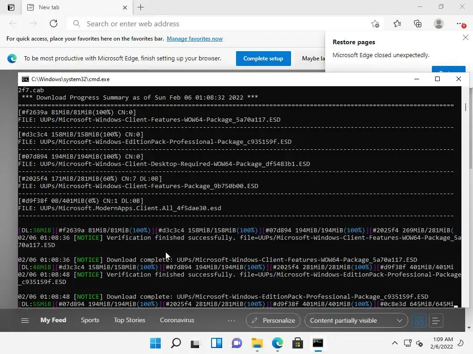Click the Complete setup button
Screen dimensions: 473x354
click(263, 59)
